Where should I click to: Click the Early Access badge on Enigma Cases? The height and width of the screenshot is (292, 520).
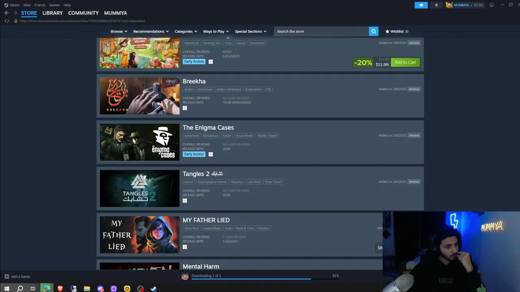[194, 154]
